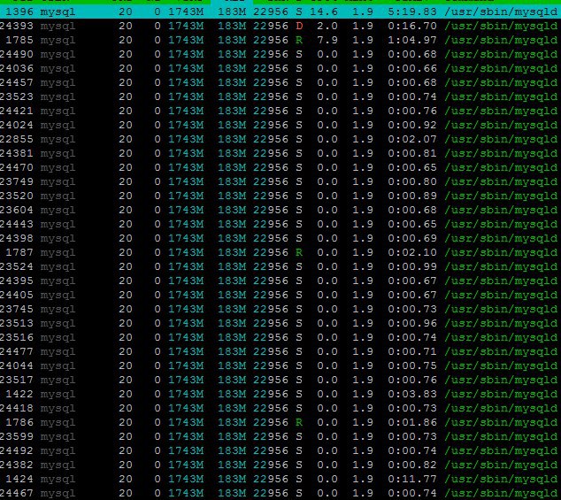Click the 14.6 CPU percentage value
This screenshot has width=561, height=500.
(x=324, y=12)
